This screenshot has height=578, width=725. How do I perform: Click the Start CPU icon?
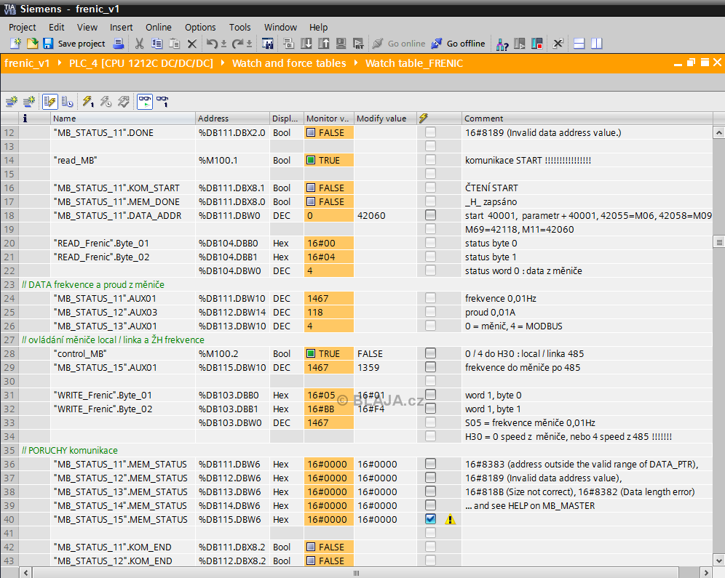point(520,44)
